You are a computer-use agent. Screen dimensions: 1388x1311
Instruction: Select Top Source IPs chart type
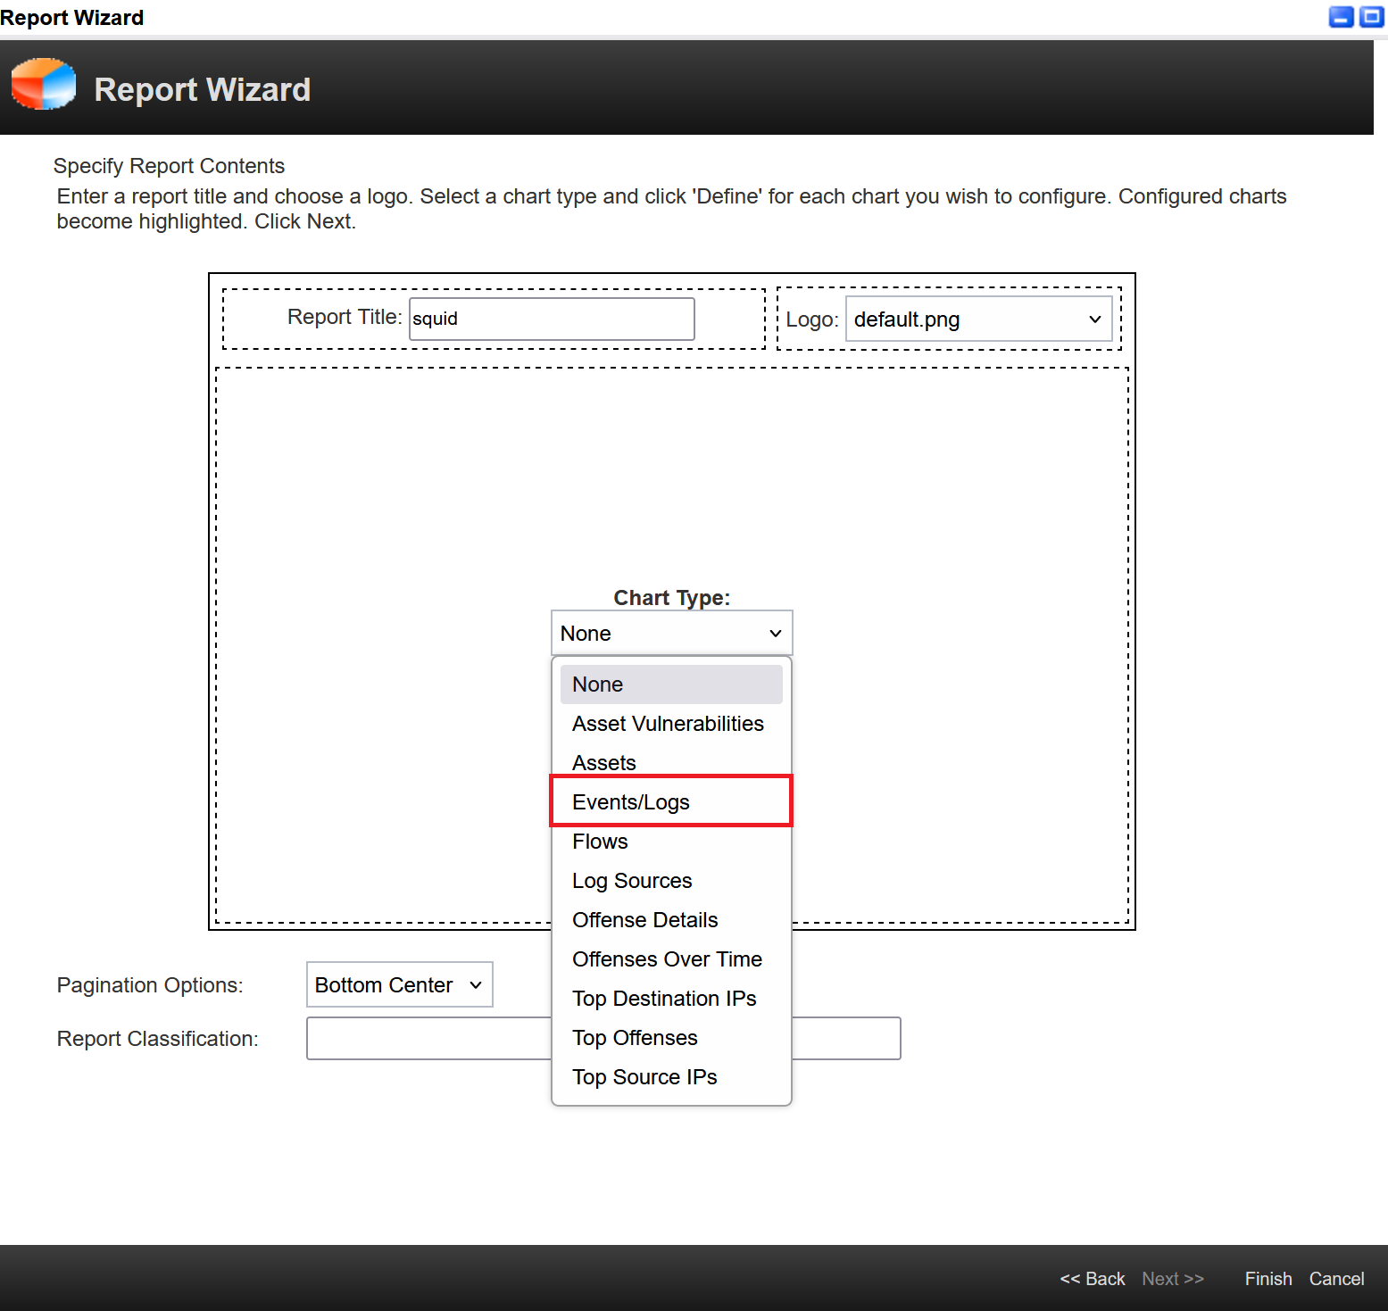pyautogui.click(x=671, y=1077)
